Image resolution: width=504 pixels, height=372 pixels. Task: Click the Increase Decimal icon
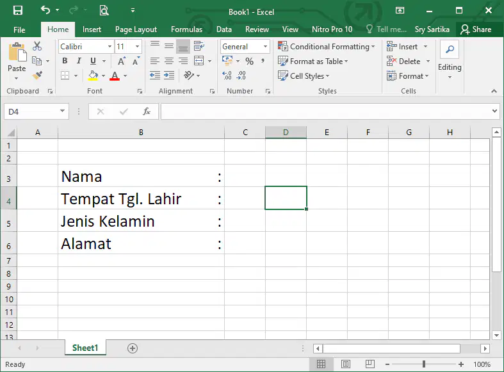227,76
